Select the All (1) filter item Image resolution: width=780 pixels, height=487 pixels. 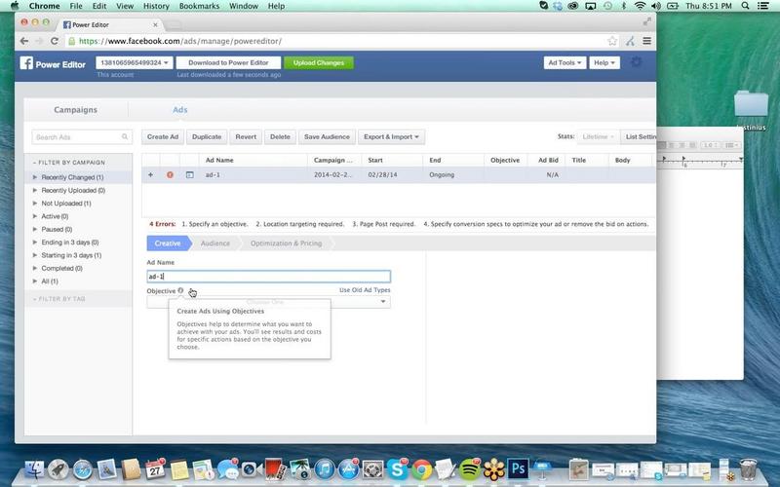tap(50, 281)
